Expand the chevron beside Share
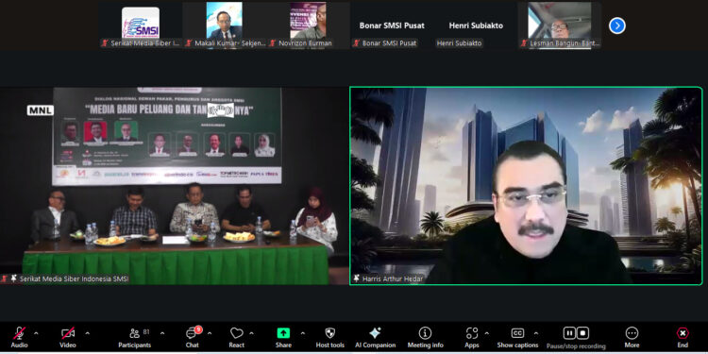Image resolution: width=708 pixels, height=354 pixels. (x=302, y=333)
